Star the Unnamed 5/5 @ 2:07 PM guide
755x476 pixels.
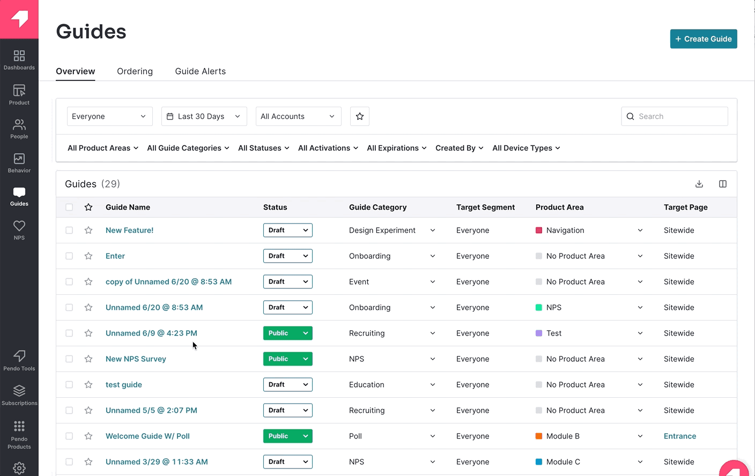pos(88,411)
